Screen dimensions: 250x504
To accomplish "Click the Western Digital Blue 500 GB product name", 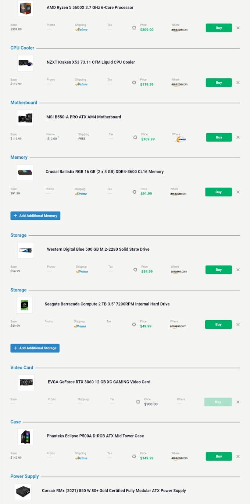I will [97, 249].
